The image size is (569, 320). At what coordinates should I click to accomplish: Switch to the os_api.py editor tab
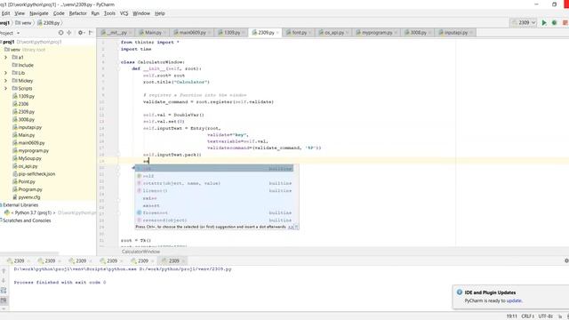[334, 33]
